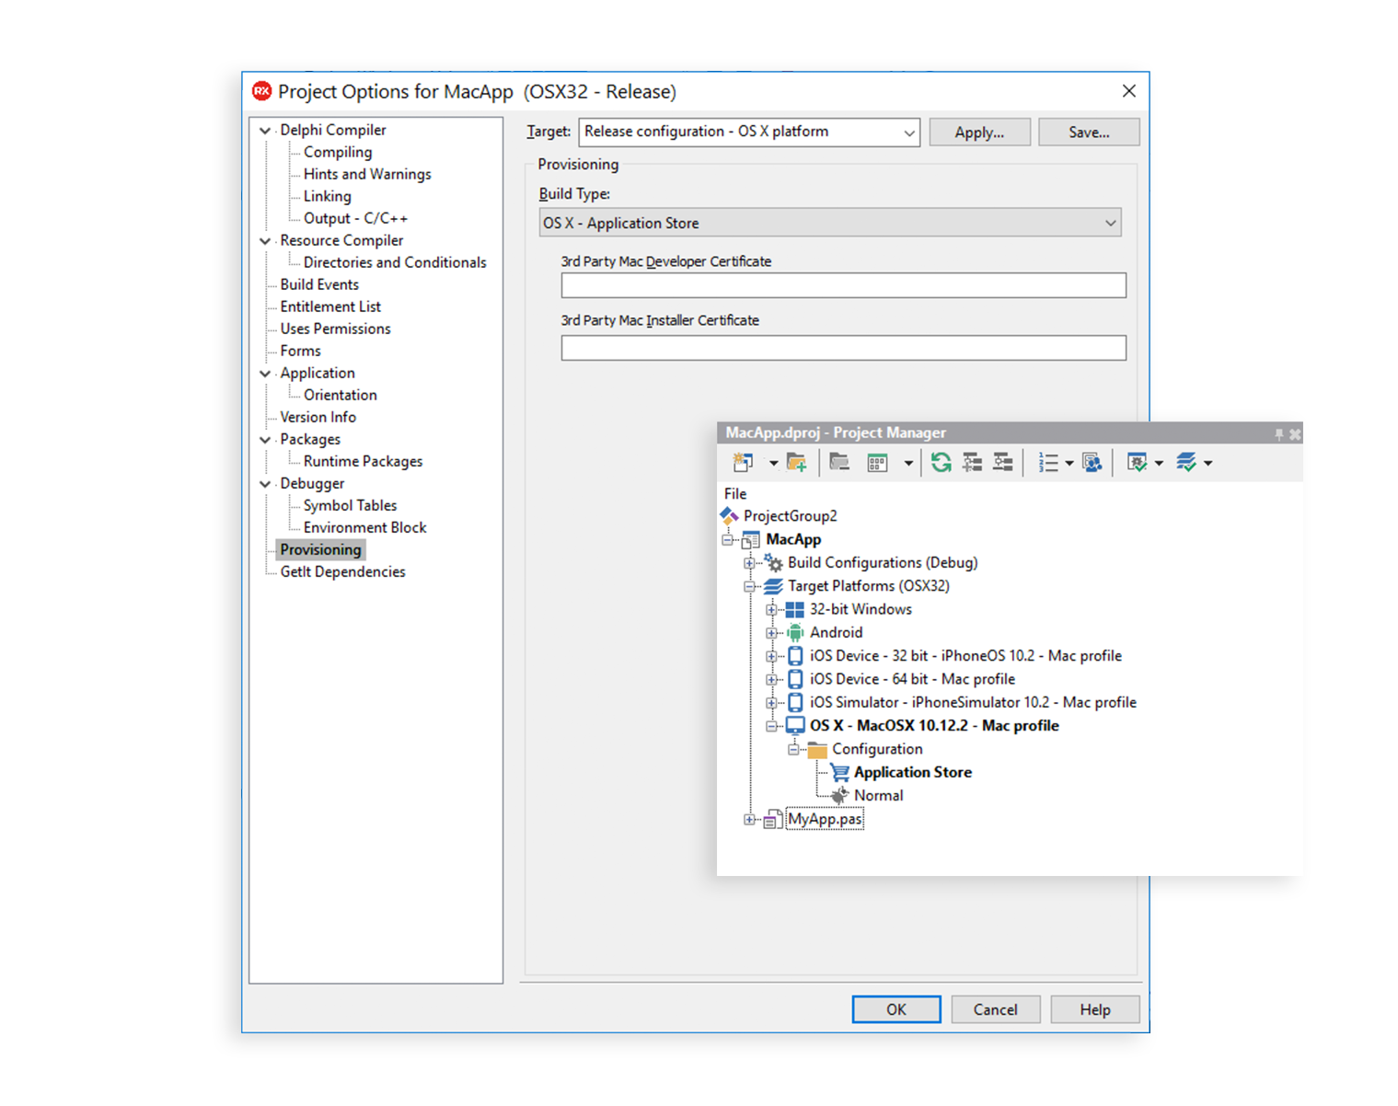Click the Android robot icon

tap(795, 633)
